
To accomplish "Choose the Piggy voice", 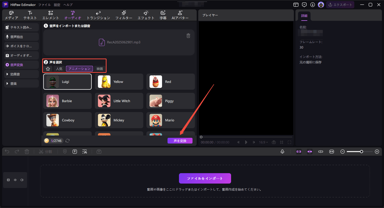I will coord(171,101).
